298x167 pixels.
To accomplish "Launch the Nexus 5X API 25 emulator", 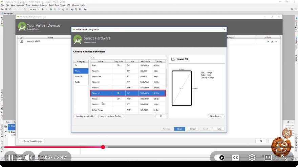I will (268, 41).
